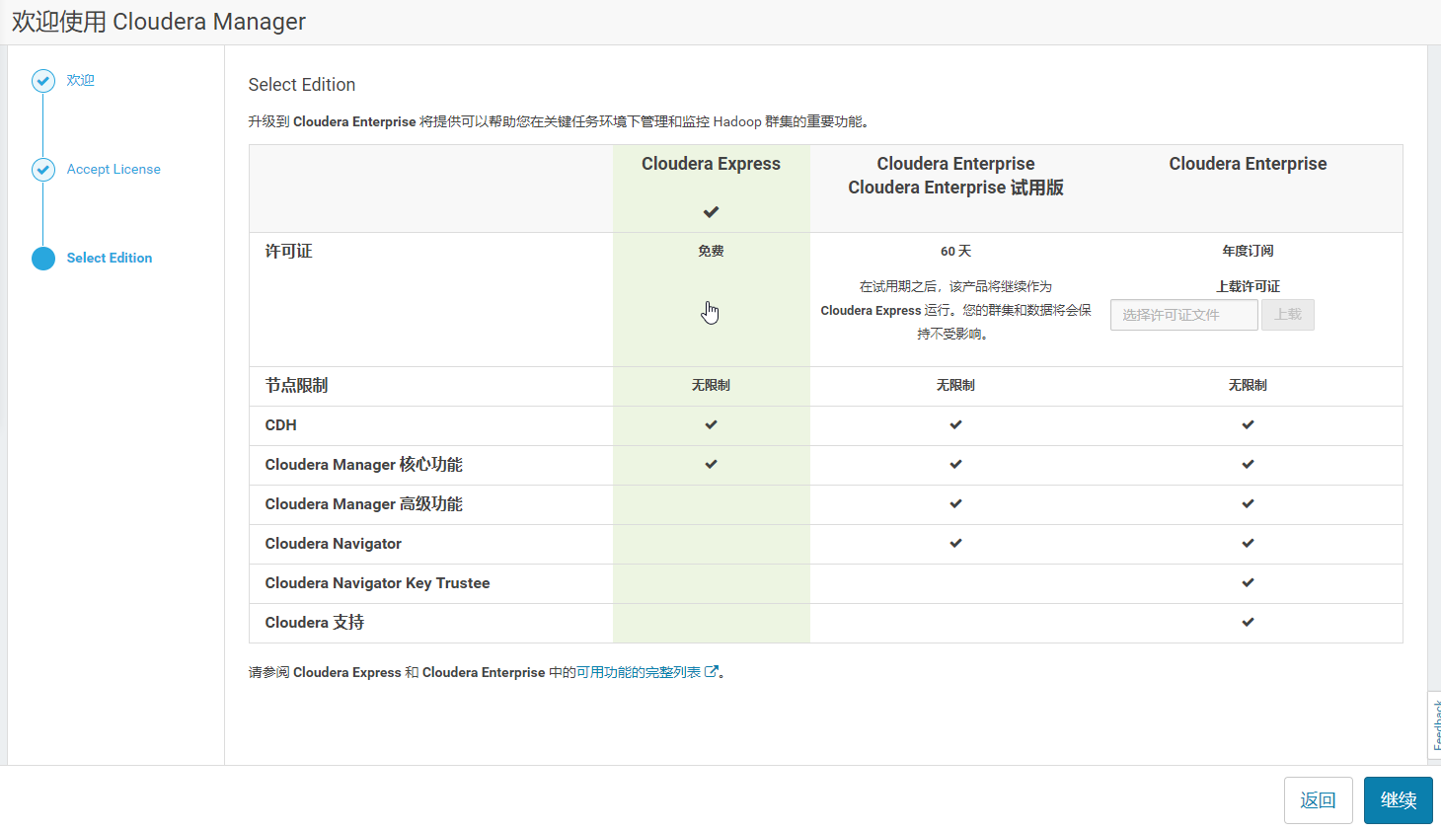Click the Cloudera Manager 高级功能 row label
Screen dimensions: 1441x832
click(x=363, y=503)
